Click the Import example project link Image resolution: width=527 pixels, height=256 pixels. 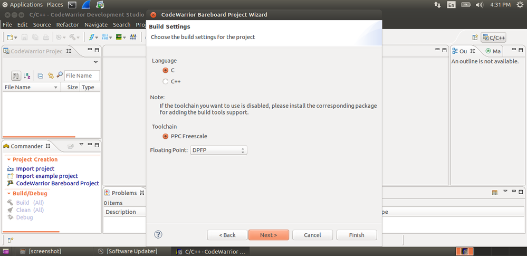click(47, 176)
